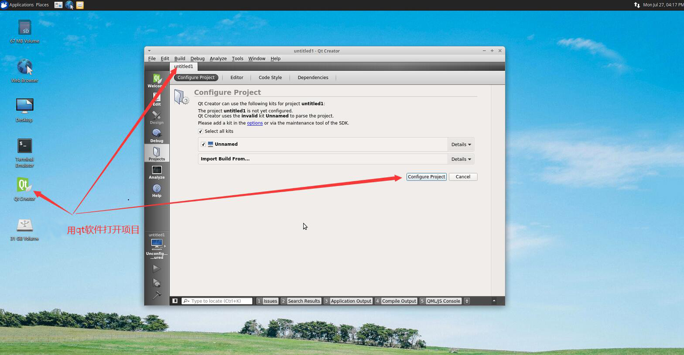Click the clock showing Mon Jul 27
The image size is (684, 355).
(x=663, y=5)
